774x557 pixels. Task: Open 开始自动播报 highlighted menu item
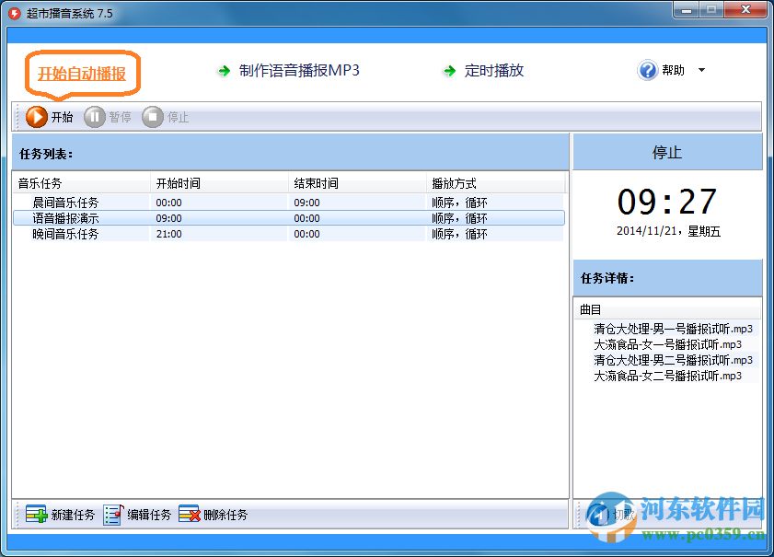pos(82,70)
